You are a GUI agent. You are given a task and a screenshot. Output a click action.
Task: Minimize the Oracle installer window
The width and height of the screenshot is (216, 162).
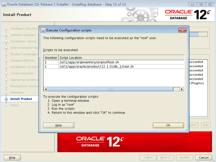click(192, 4)
